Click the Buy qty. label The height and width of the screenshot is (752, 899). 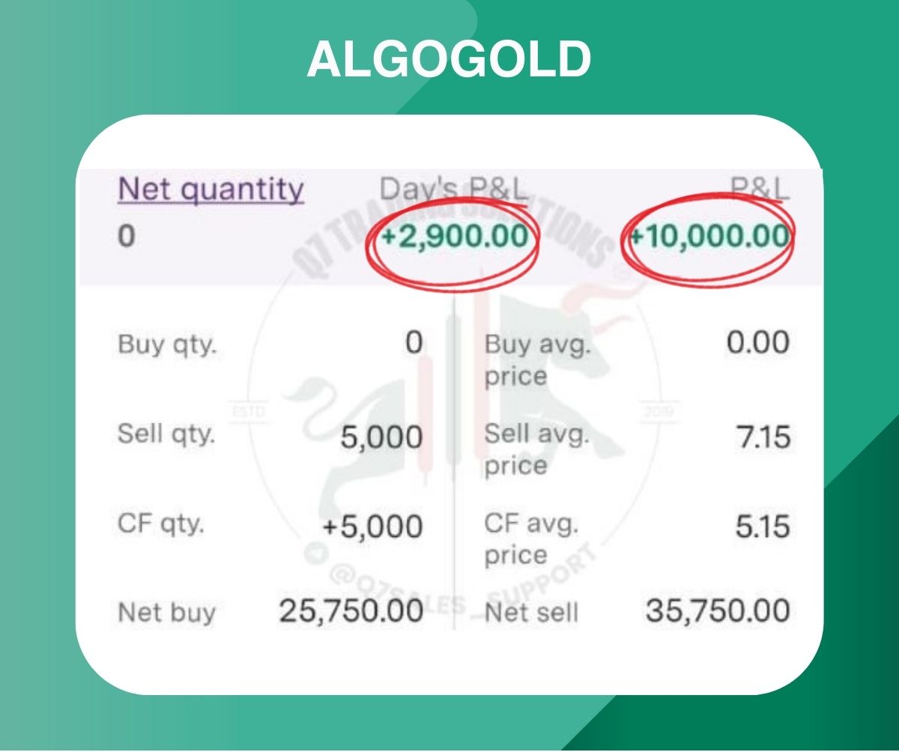pyautogui.click(x=166, y=345)
